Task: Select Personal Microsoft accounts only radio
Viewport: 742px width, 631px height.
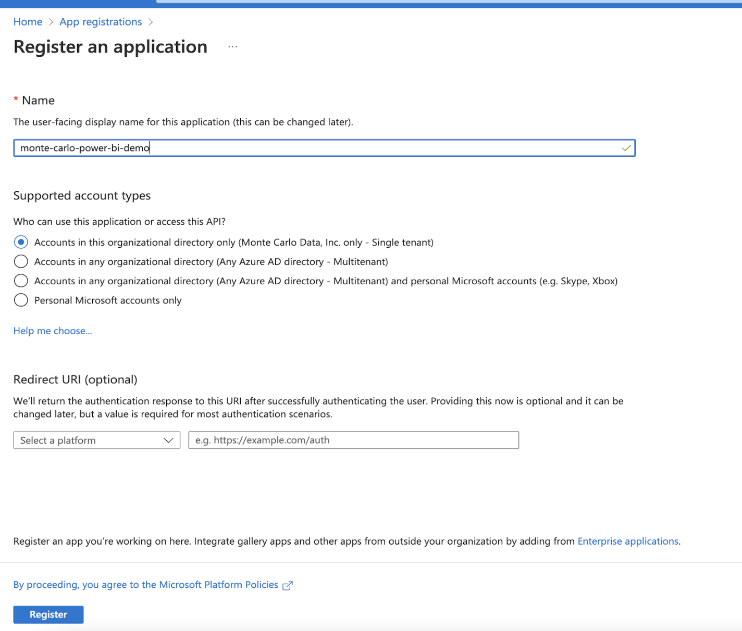Action: [x=21, y=300]
